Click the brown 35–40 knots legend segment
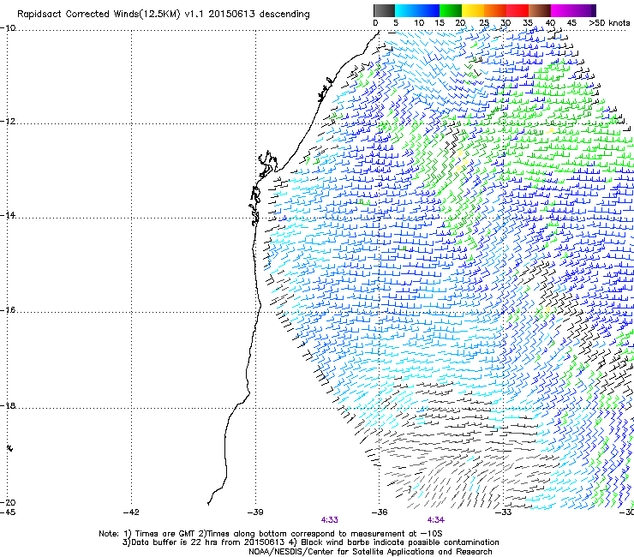 point(540,10)
